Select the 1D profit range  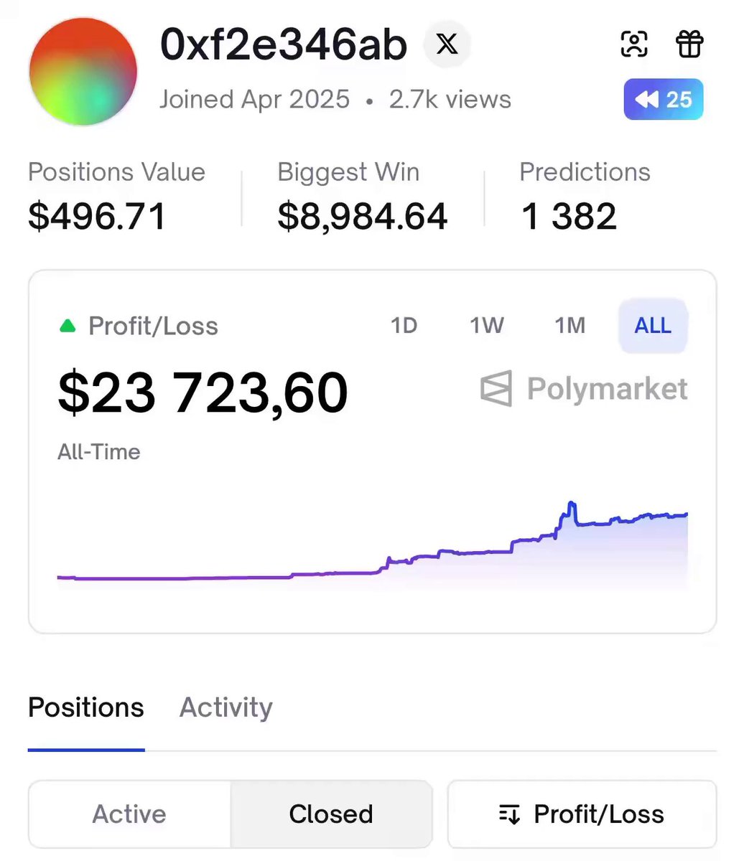click(404, 326)
